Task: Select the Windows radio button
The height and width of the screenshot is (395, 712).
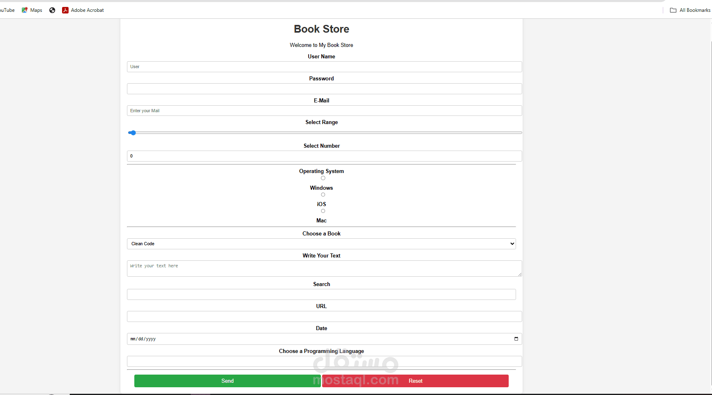Action: 323,178
